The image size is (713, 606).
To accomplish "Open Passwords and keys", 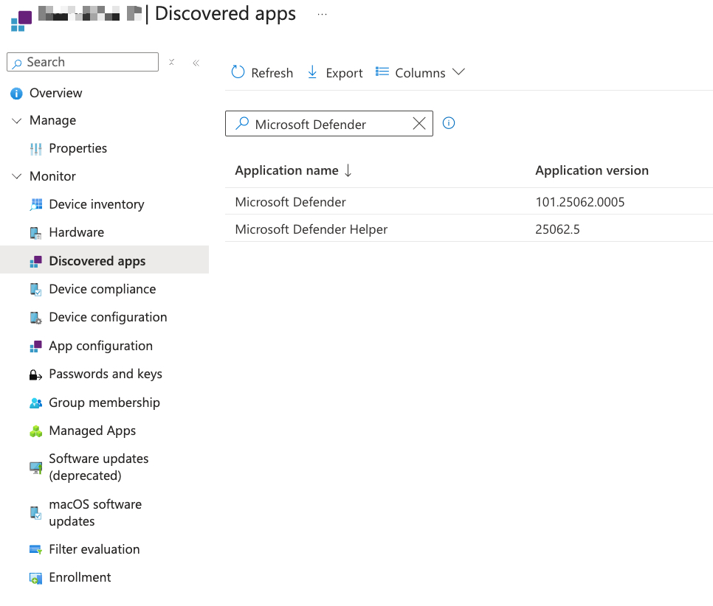I will (106, 374).
